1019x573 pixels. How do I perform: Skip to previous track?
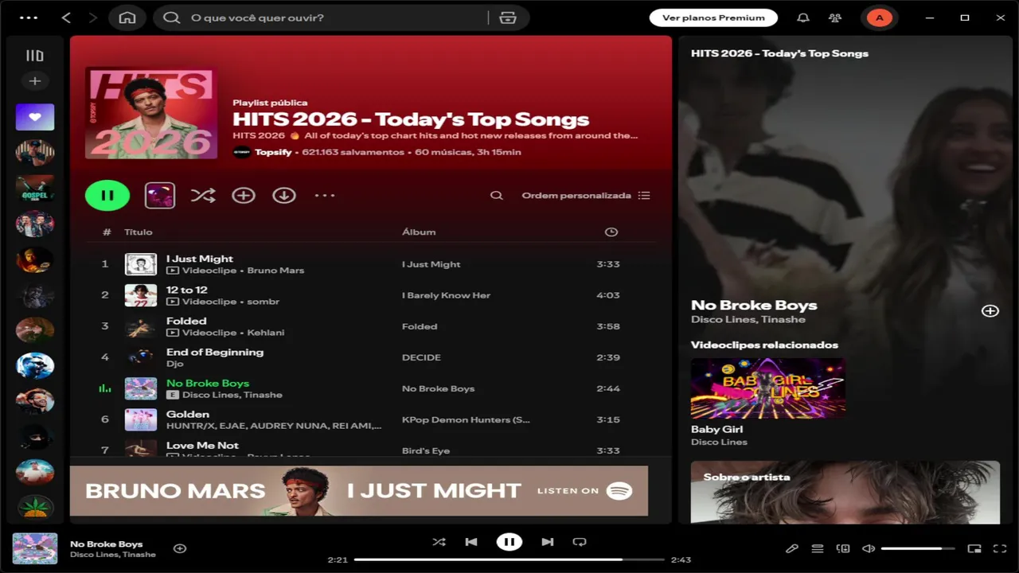tap(471, 542)
